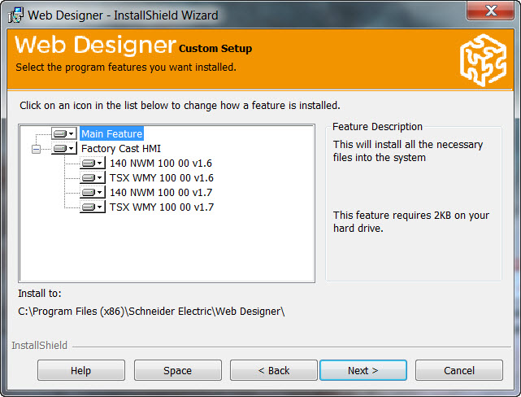Select TSX WMY 100 00 v1.6 feature
Image resolution: width=521 pixels, height=397 pixels.
pyautogui.click(x=162, y=177)
